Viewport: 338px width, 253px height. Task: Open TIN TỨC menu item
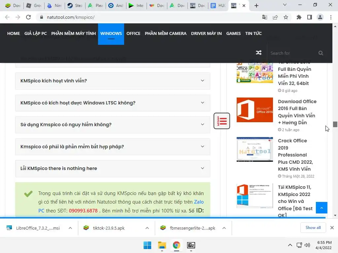[x=253, y=34]
